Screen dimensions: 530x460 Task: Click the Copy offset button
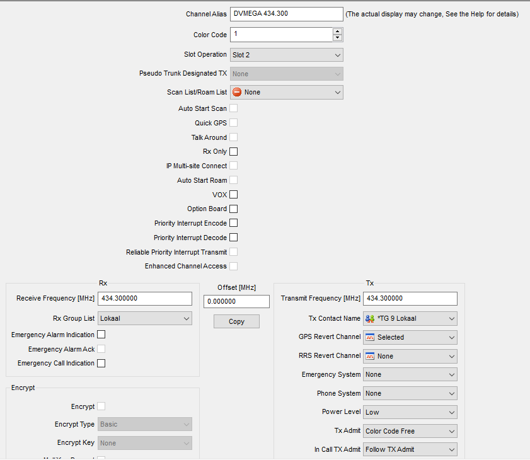[x=236, y=321]
